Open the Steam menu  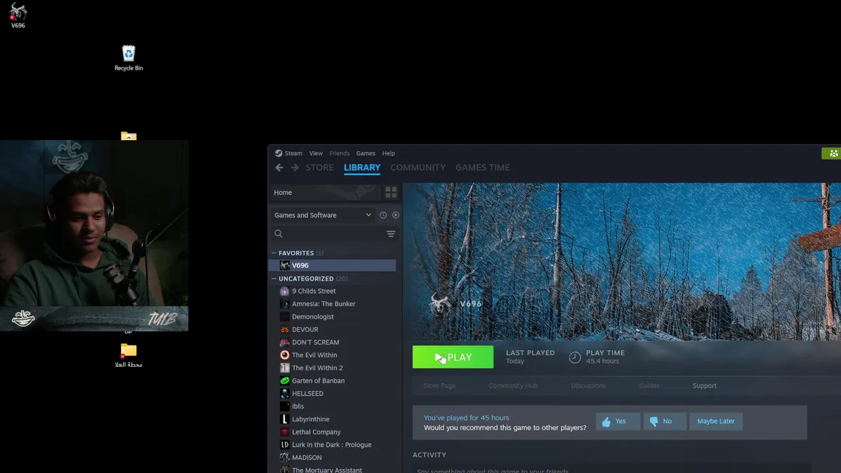[293, 153]
